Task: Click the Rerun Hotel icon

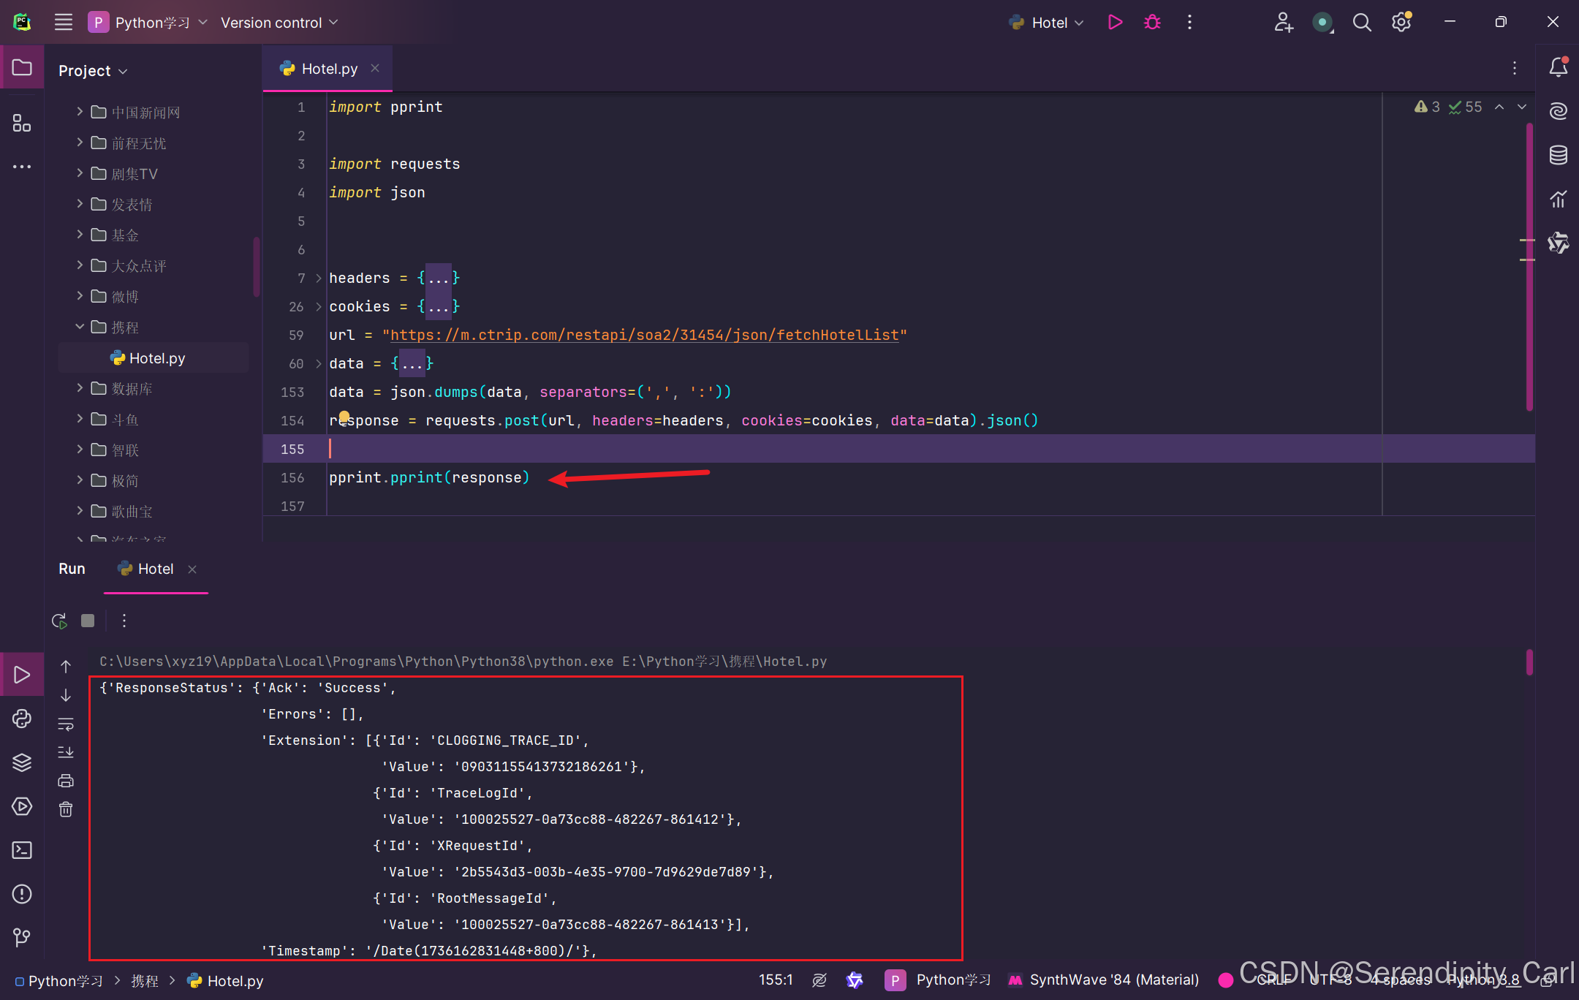Action: tap(60, 621)
